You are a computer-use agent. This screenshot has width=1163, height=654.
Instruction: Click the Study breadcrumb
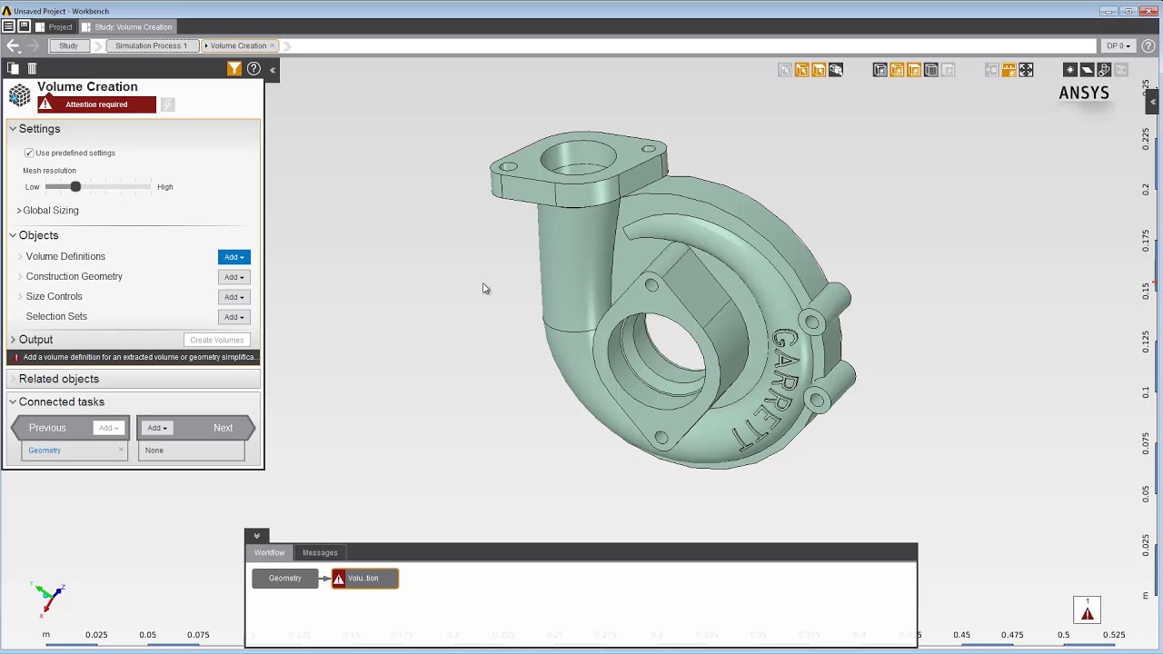69,45
